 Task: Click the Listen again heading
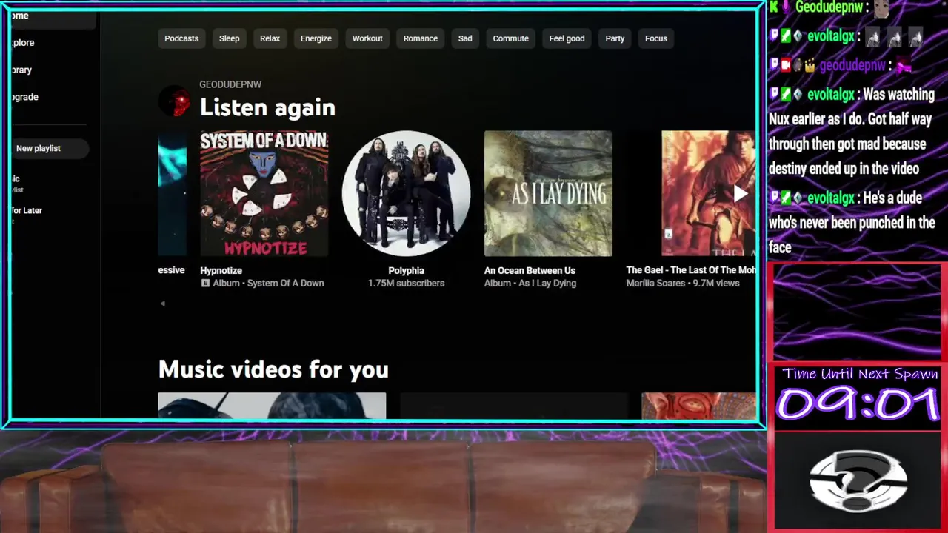pyautogui.click(x=267, y=107)
